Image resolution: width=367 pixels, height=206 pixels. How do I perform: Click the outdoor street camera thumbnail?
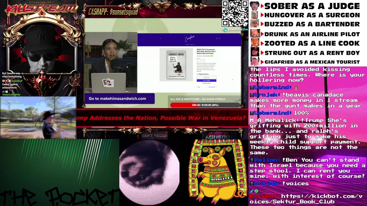[x=38, y=118]
